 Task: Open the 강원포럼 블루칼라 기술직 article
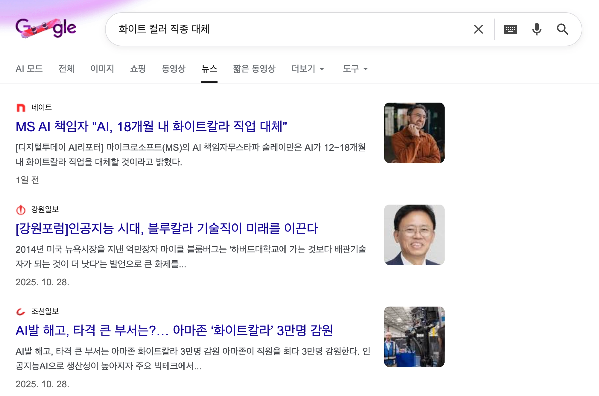click(167, 229)
